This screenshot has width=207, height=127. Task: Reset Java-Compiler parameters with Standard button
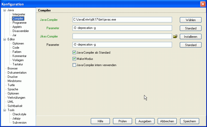[191, 28]
